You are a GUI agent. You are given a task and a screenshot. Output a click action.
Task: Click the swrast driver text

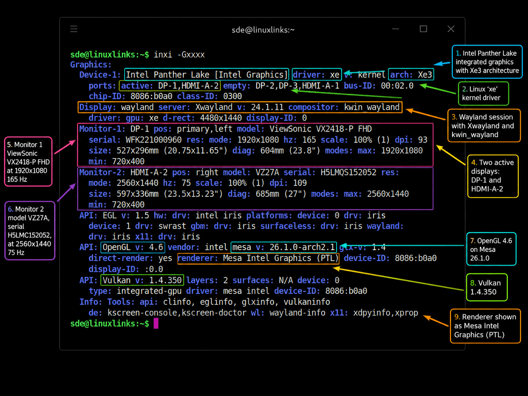pyautogui.click(x=172, y=226)
